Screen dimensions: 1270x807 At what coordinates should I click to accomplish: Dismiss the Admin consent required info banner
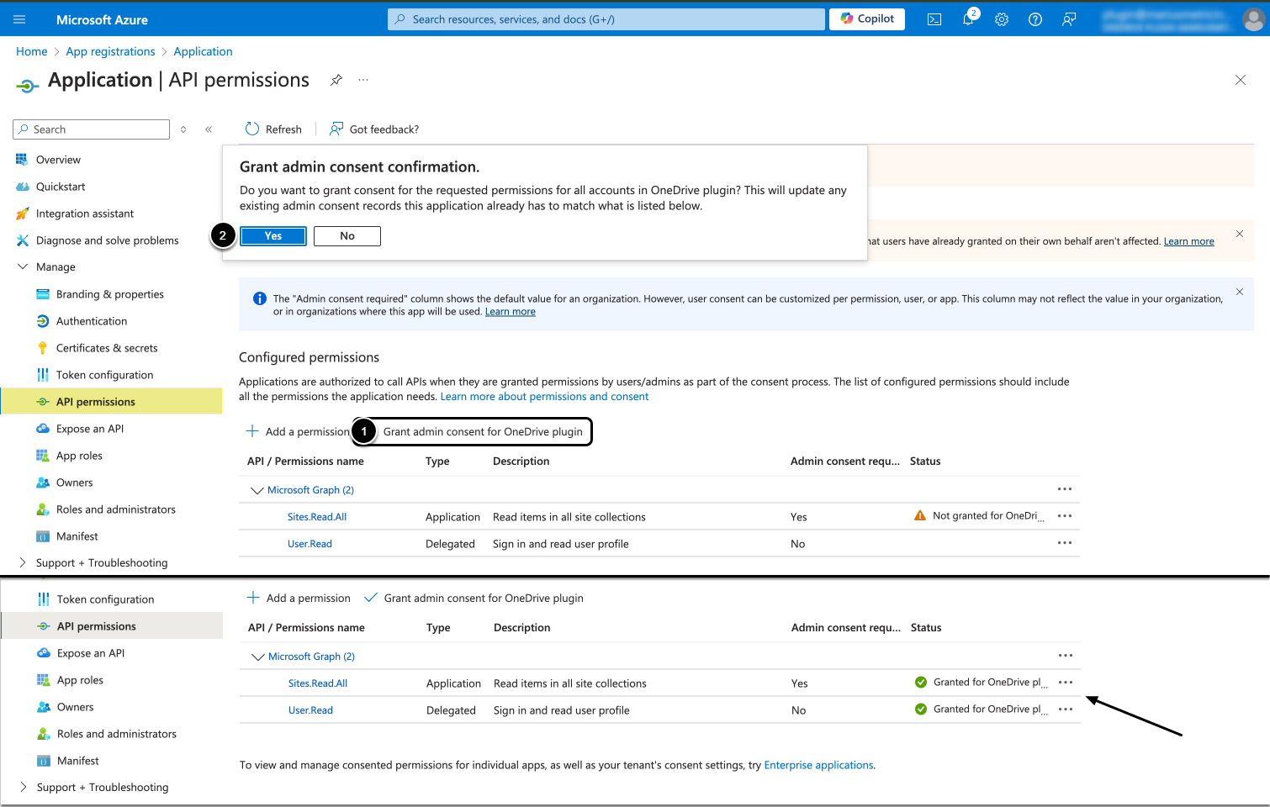(x=1239, y=292)
